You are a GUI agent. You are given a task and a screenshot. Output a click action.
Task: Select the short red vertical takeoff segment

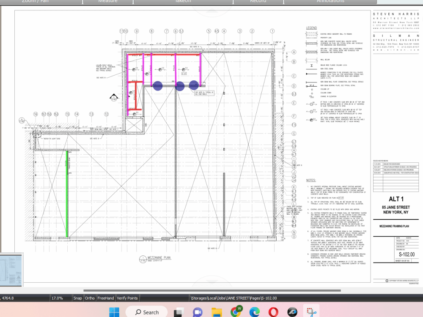point(136,96)
